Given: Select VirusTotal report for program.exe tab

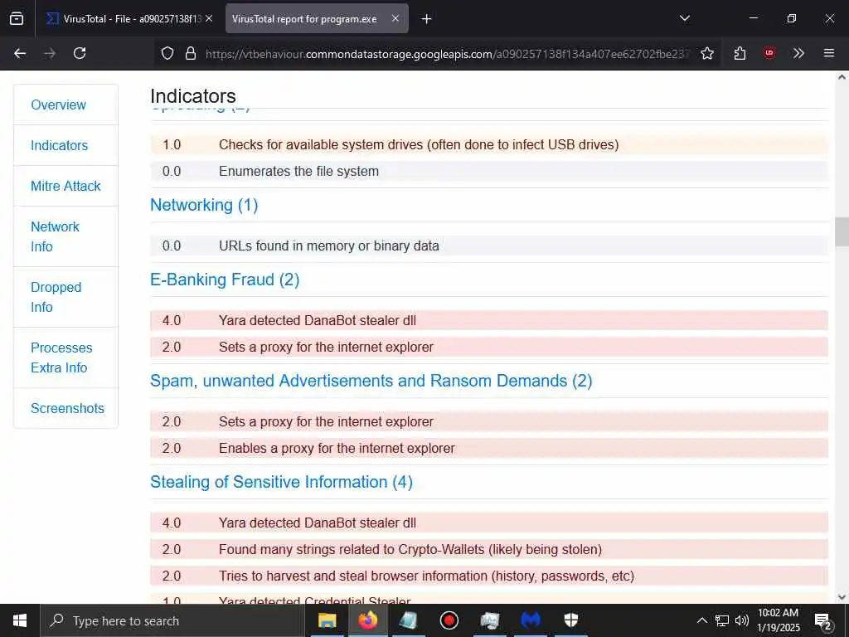Looking at the screenshot, I should point(317,19).
